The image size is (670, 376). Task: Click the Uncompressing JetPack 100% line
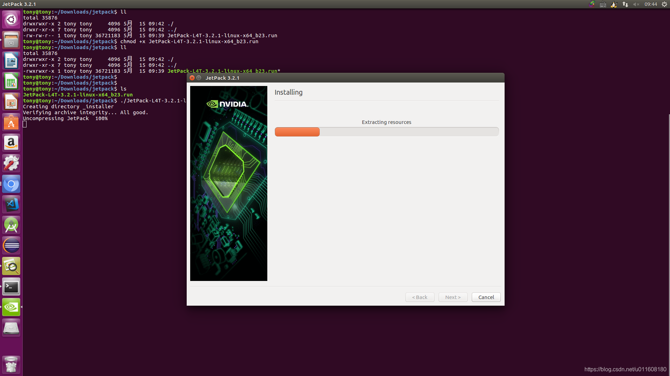[x=65, y=118]
